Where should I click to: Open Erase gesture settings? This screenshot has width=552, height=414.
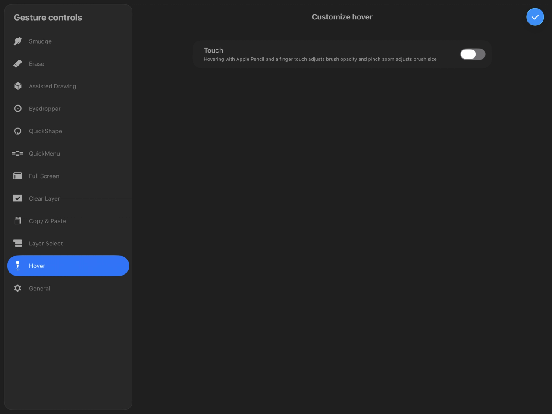68,63
